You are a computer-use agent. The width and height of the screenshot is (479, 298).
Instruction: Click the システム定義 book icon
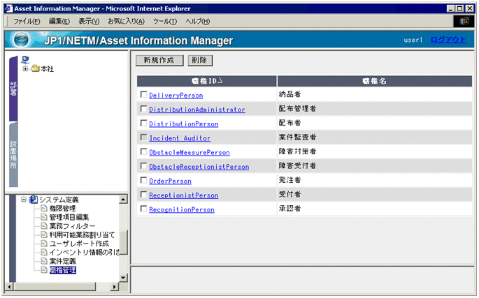pos(34,200)
